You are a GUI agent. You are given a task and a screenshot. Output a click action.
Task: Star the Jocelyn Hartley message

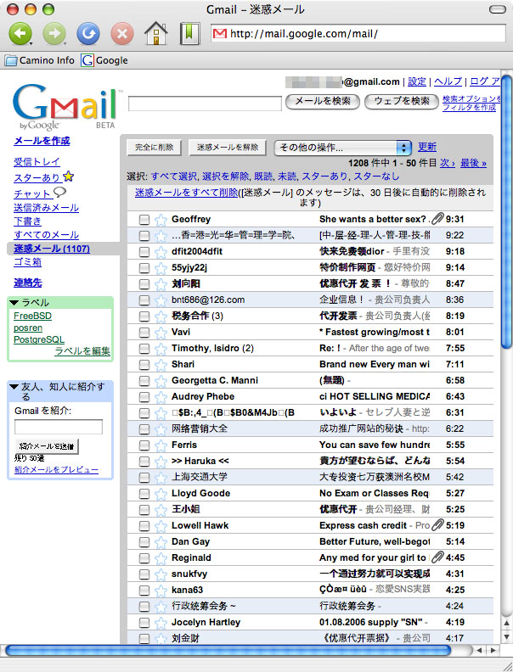161,623
